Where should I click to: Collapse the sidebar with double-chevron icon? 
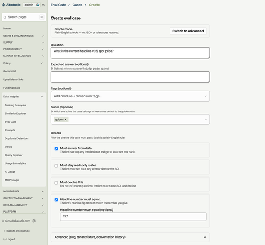point(43,5)
